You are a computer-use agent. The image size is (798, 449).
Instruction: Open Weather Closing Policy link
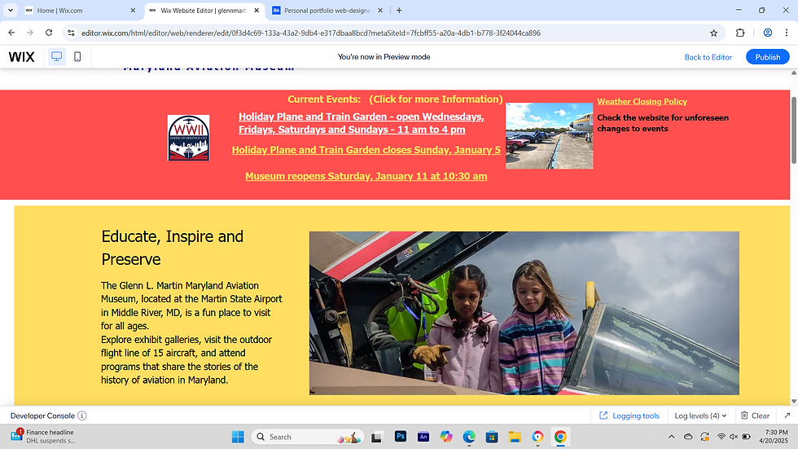click(x=642, y=101)
